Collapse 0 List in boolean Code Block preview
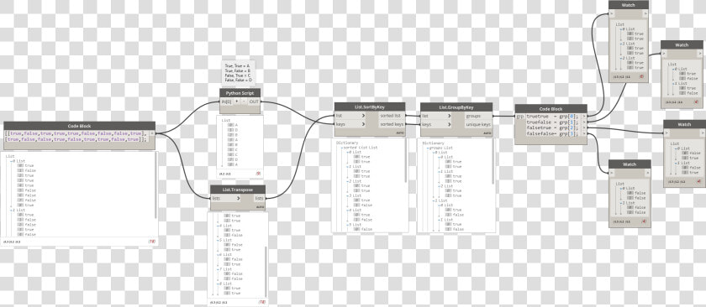This screenshot has height=307, width=706. (x=12, y=161)
